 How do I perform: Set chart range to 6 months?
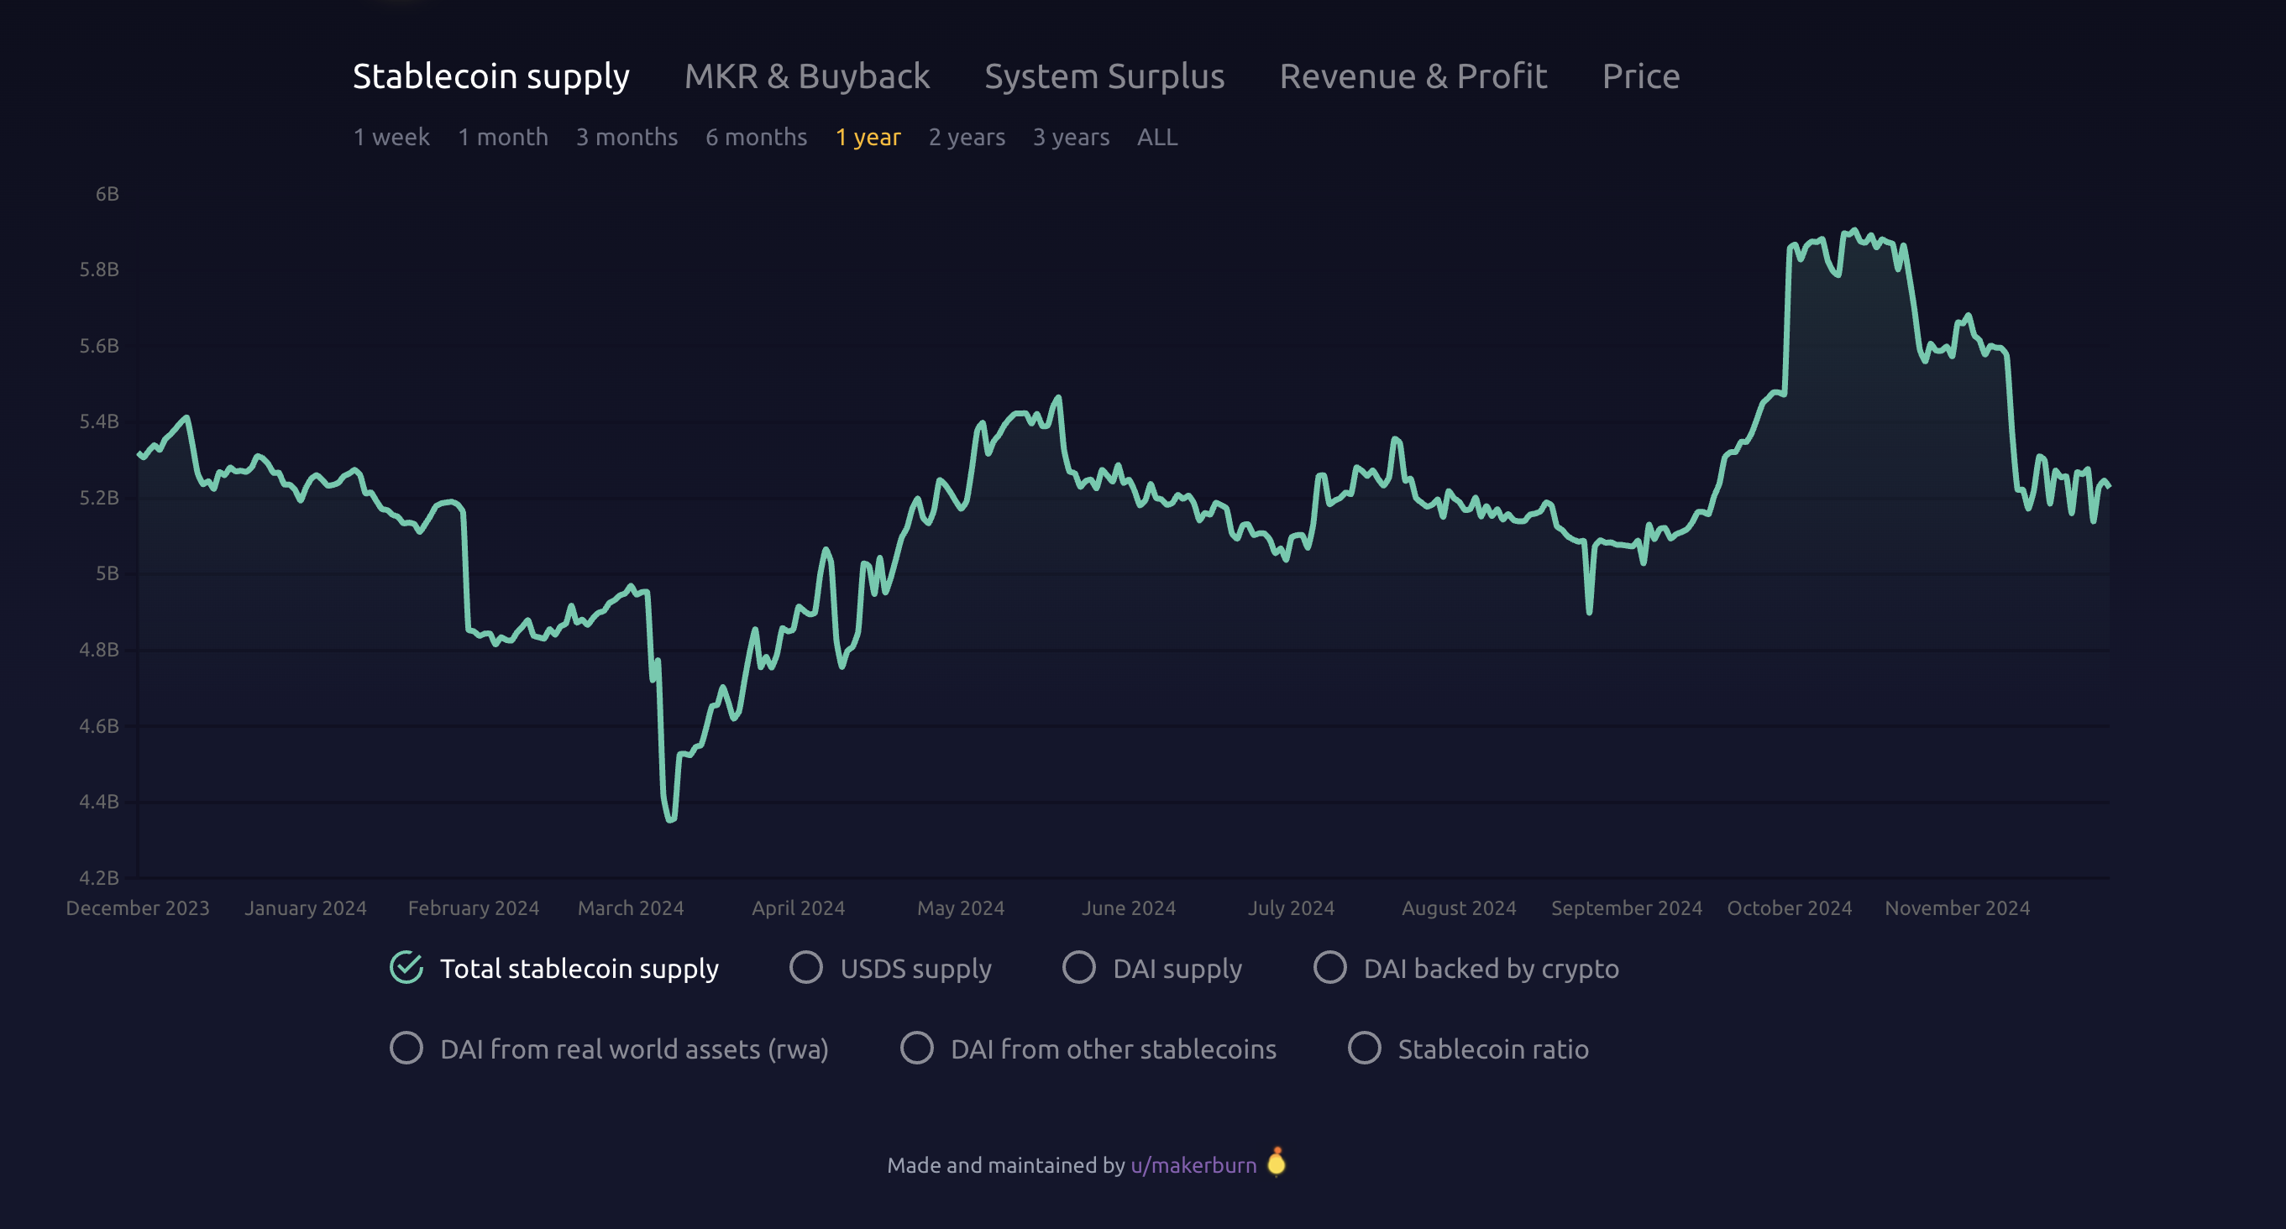coord(756,138)
